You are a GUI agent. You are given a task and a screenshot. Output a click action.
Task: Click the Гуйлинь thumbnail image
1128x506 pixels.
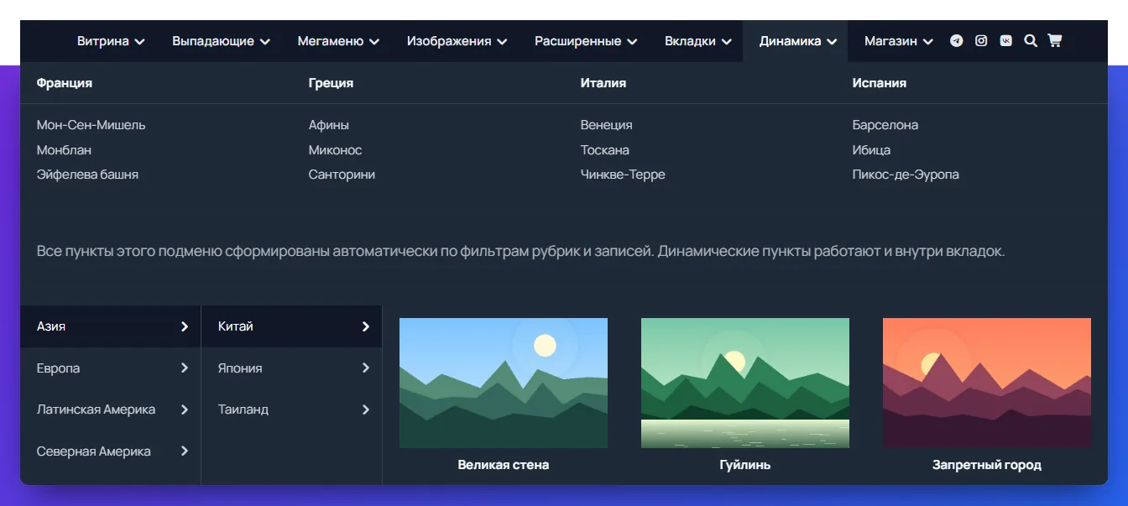(x=745, y=383)
